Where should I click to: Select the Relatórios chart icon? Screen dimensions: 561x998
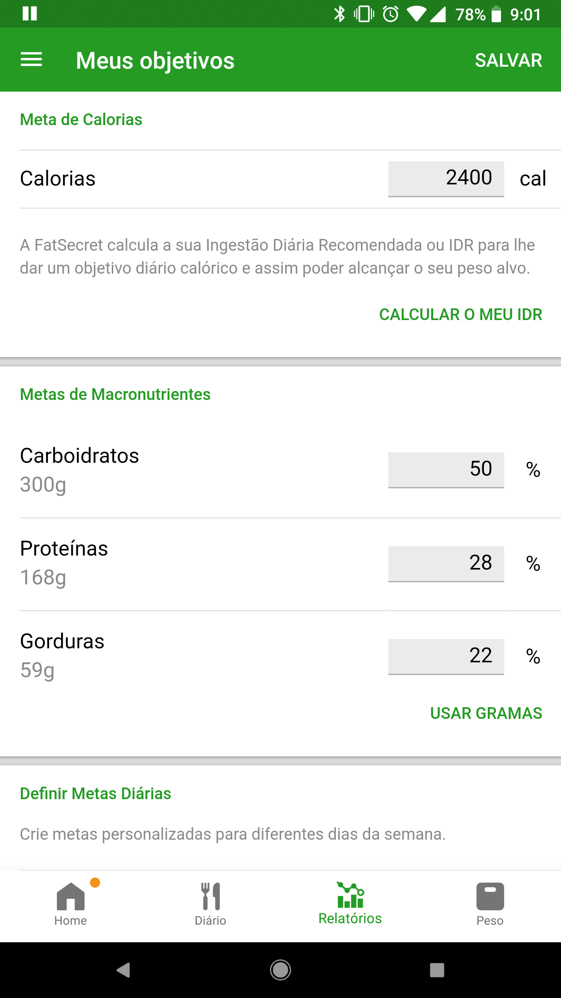click(350, 895)
